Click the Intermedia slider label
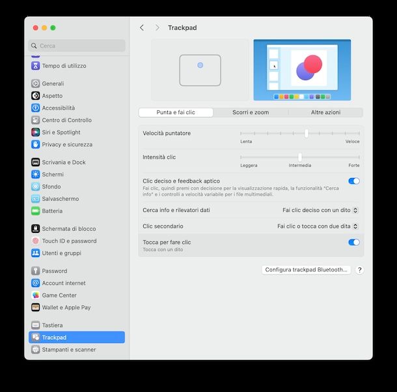 click(300, 166)
